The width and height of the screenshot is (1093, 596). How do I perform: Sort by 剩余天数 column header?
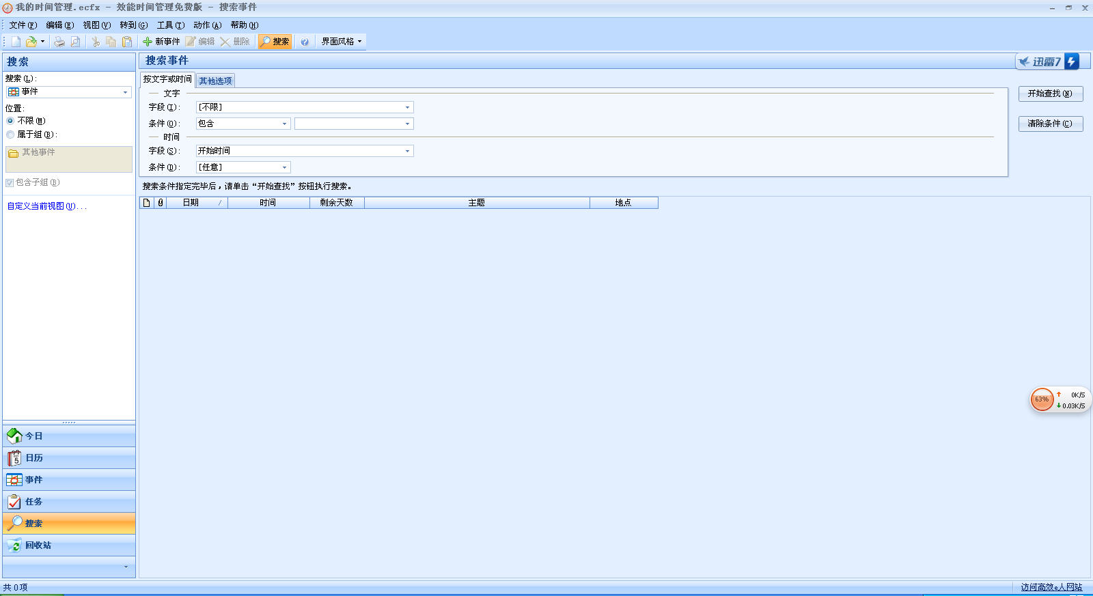337,203
